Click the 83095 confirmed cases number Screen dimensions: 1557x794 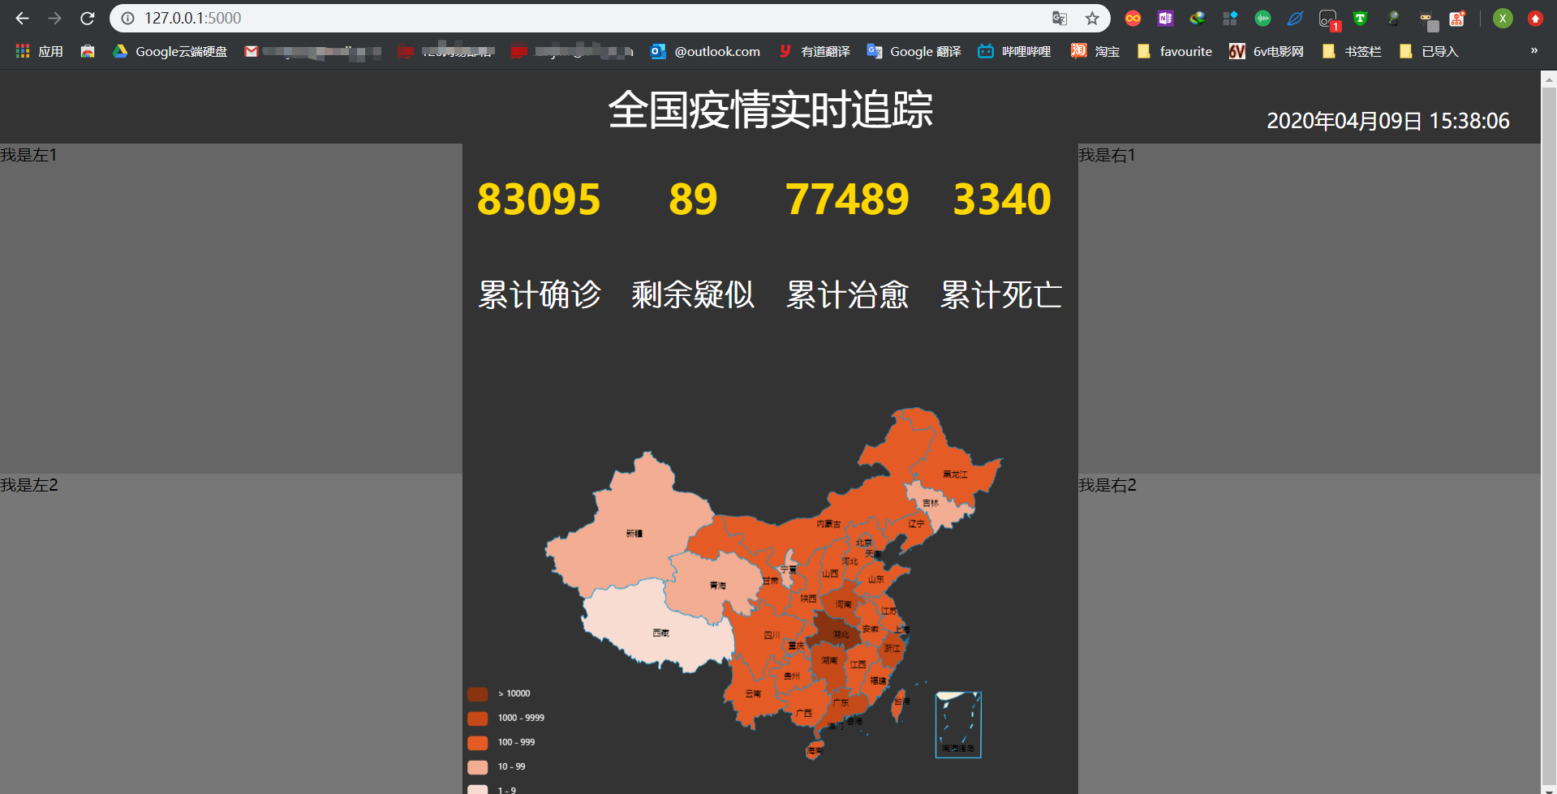click(539, 200)
